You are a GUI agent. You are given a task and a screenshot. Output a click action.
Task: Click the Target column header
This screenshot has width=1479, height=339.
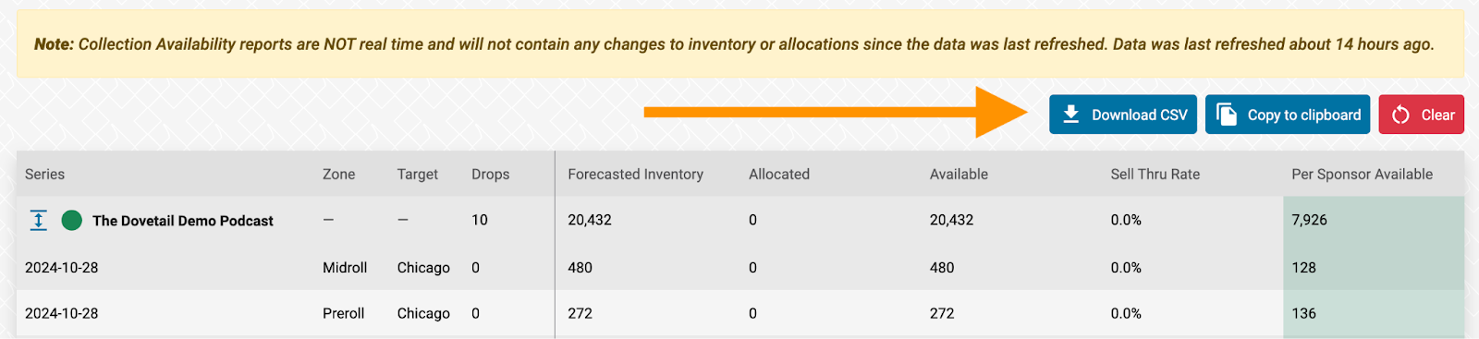pos(417,174)
